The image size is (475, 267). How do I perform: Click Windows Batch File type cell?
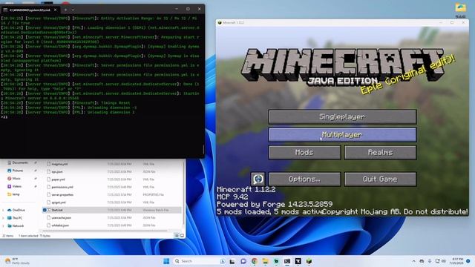[155, 210]
